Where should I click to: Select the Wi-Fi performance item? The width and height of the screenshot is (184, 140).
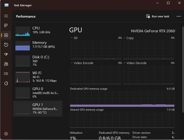(x=38, y=77)
